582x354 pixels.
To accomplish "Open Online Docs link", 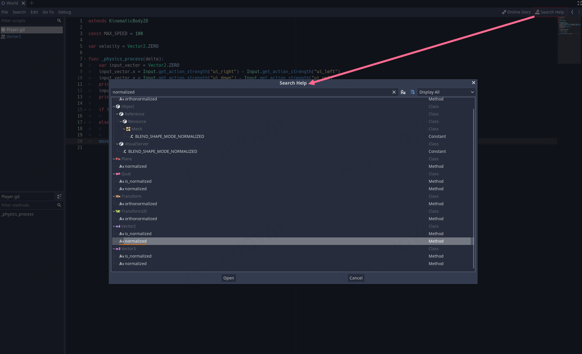I will (x=516, y=12).
